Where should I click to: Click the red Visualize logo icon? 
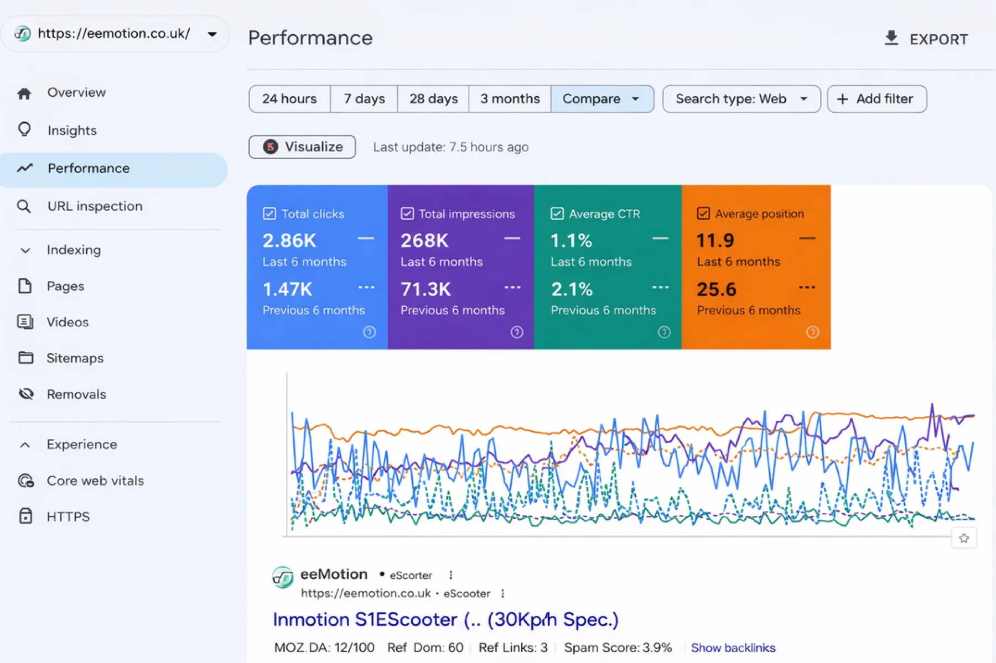(x=270, y=147)
